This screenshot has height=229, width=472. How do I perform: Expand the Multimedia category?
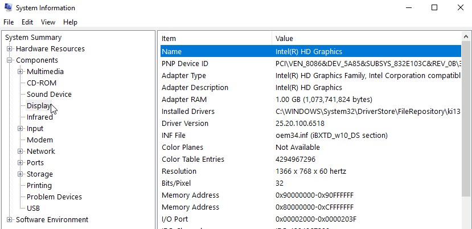(x=20, y=72)
